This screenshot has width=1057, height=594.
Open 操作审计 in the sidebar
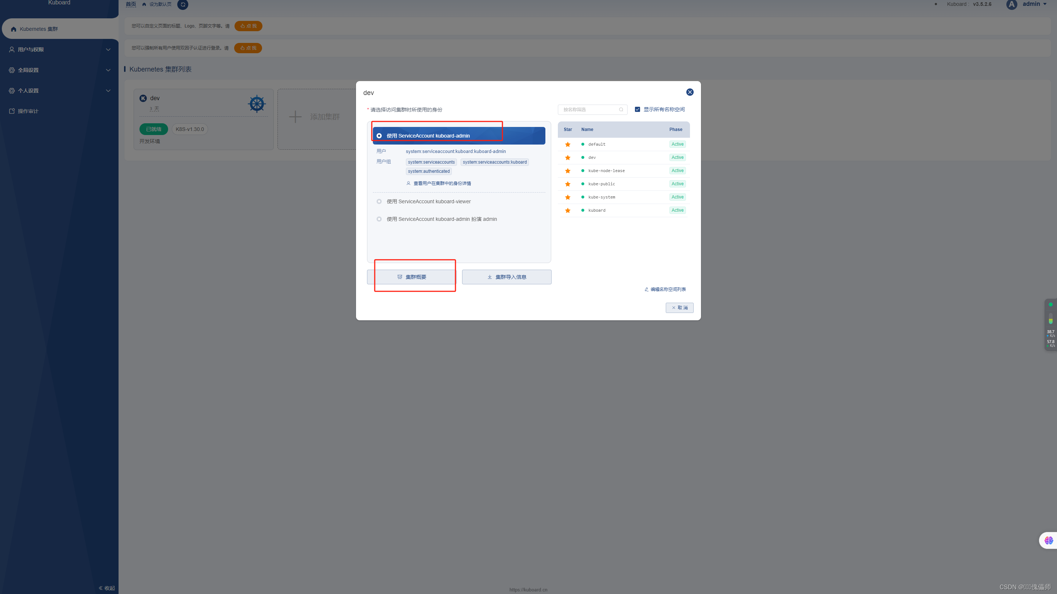28,111
